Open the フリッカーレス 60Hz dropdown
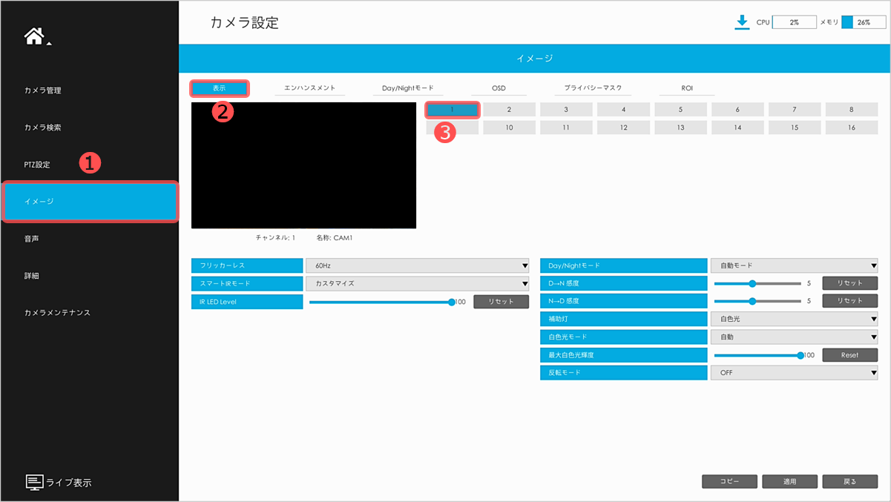Viewport: 891px width, 502px height. (417, 265)
